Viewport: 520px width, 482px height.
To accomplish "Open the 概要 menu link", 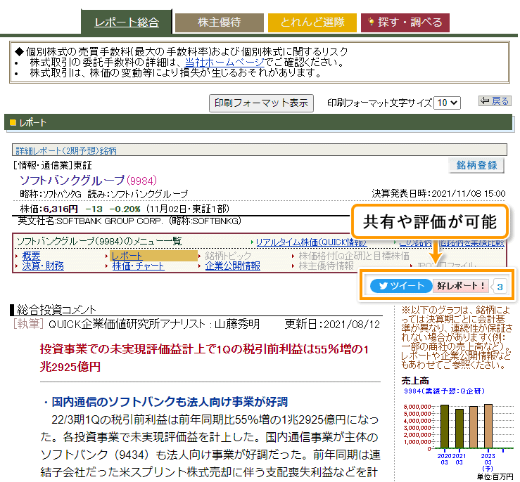I will coord(31,256).
